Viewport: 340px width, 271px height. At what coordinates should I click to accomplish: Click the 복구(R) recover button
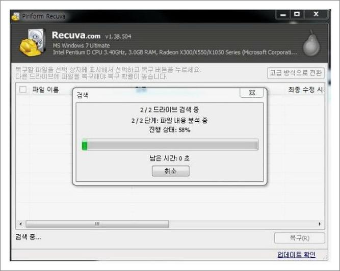click(299, 238)
